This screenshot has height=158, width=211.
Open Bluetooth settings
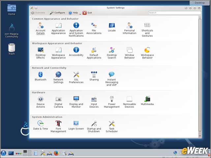40,76
